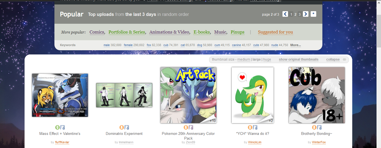The height and width of the screenshot is (148, 381).
Task: Visit author WinickLim's profile
Action: click(255, 142)
